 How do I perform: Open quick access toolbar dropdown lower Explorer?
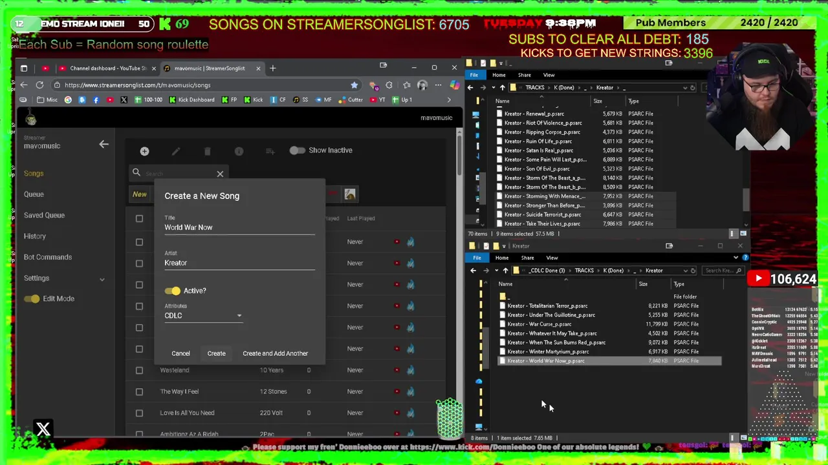click(504, 246)
